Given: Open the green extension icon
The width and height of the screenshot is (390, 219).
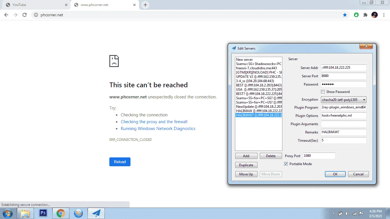Looking at the screenshot, I should click(356, 15).
